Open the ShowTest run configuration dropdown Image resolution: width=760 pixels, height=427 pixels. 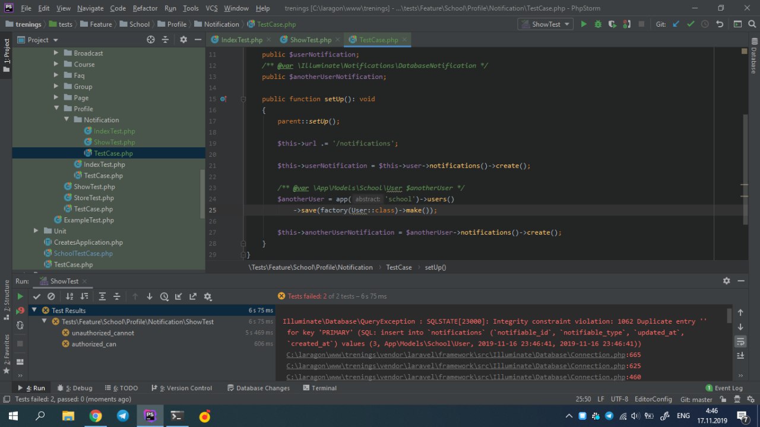(545, 24)
